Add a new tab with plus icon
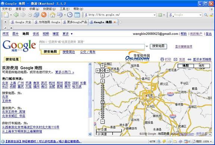This screenshot has width=215, height=145. [121, 22]
